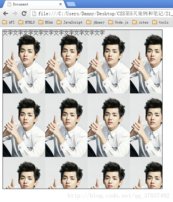Viewport: 173px width, 202px height.
Task: Reload the page with the refresh icon
Action: tap(24, 13)
